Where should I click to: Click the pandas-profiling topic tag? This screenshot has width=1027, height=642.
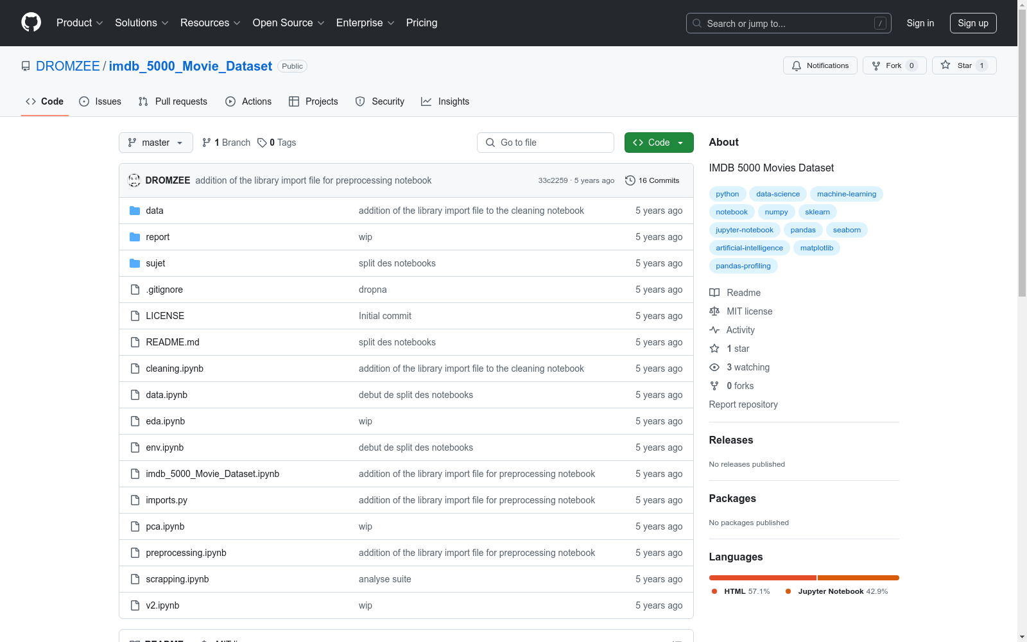point(743,266)
